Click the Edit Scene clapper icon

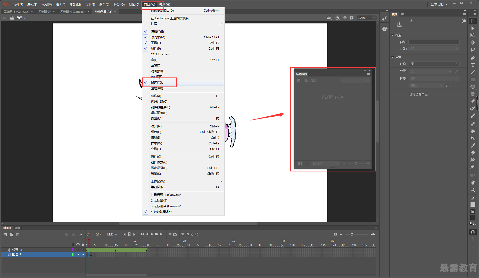click(329, 18)
